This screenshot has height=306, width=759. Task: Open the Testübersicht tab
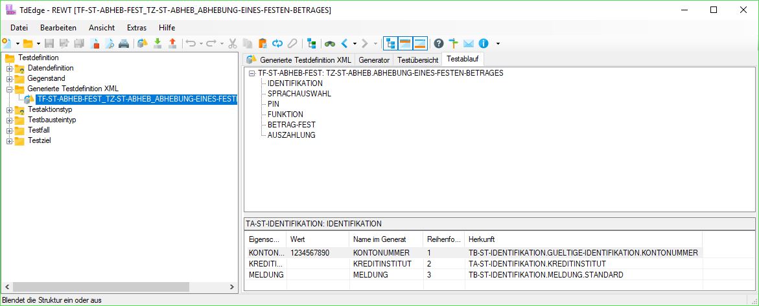click(x=417, y=60)
